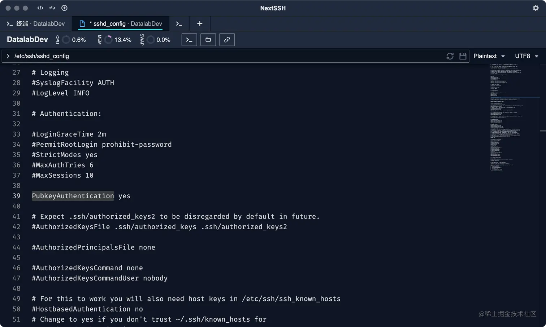Click the highlighted word PubkeyAuthentication
Screen dimensions: 546x327
click(73, 196)
